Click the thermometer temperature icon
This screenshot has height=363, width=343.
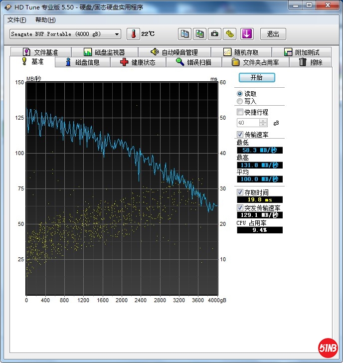133,34
